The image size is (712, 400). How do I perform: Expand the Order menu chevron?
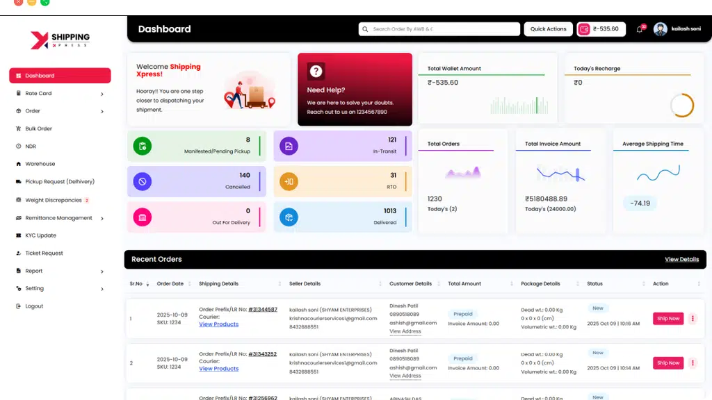(102, 112)
